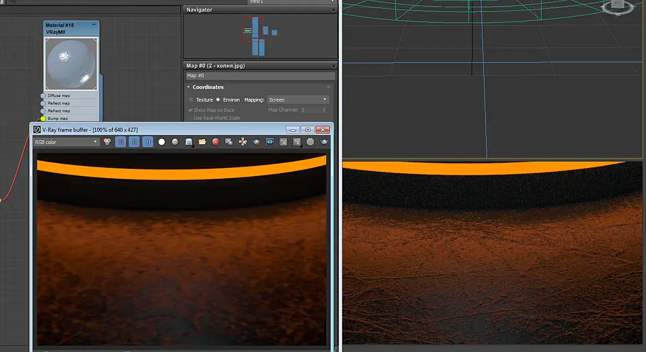Click the Navigator node overview thumbnail
This screenshot has height=352, width=646.
click(x=260, y=36)
